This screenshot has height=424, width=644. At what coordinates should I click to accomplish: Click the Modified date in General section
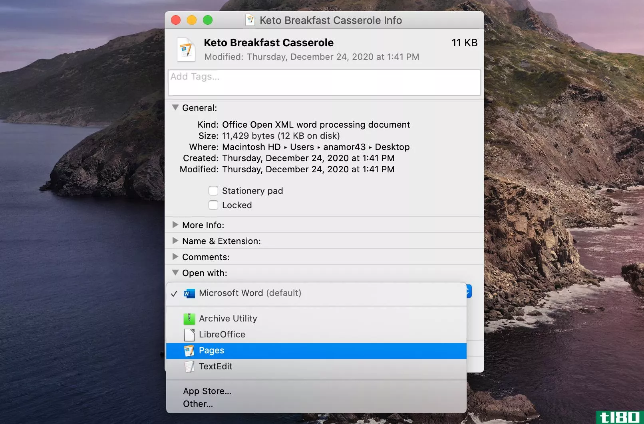click(x=308, y=170)
